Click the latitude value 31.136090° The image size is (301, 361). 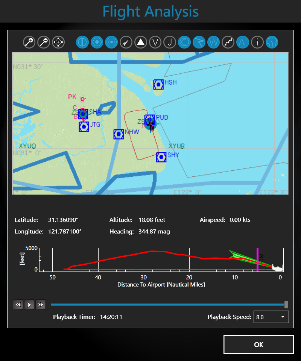tap(63, 220)
